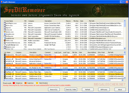Click the Remove DLL button

coord(54,89)
